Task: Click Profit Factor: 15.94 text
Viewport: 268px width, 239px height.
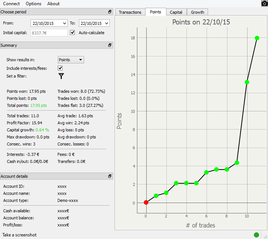Action: click(25, 123)
